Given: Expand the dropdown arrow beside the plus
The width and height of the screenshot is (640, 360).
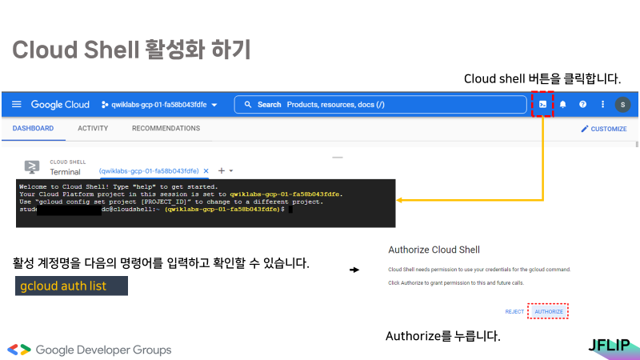Looking at the screenshot, I should 231,171.
